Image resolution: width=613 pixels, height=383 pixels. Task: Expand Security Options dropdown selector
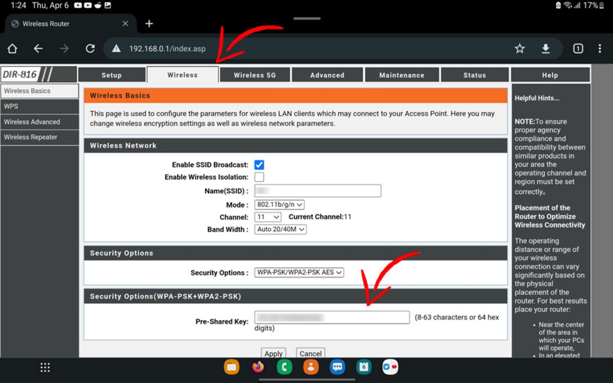pyautogui.click(x=298, y=272)
